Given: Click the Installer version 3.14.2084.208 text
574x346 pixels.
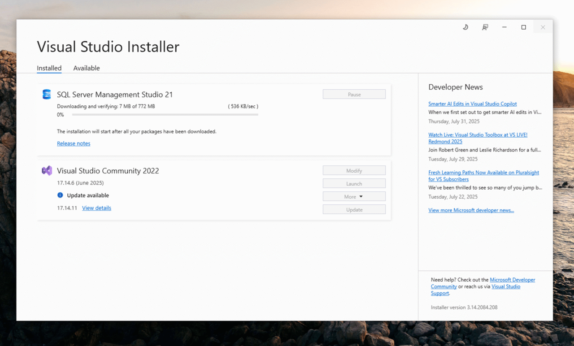Looking at the screenshot, I should coord(464,307).
